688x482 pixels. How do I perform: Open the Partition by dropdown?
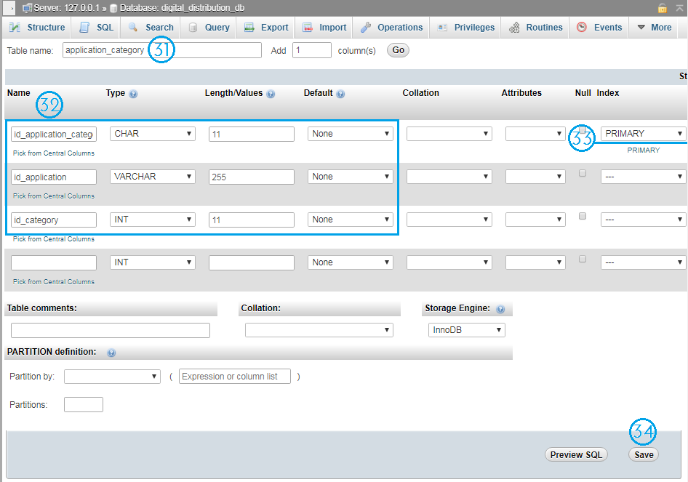click(111, 377)
